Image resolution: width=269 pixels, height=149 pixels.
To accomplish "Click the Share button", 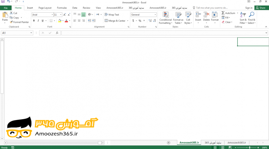I will (x=261, y=8).
